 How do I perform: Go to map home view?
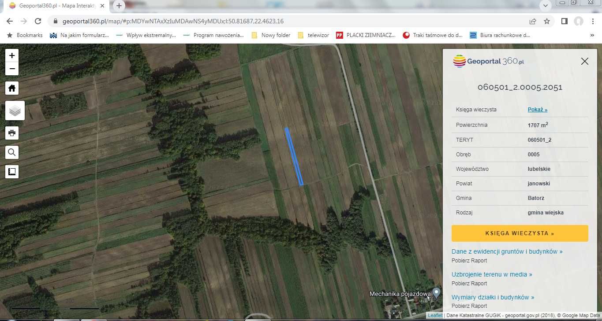[12, 88]
